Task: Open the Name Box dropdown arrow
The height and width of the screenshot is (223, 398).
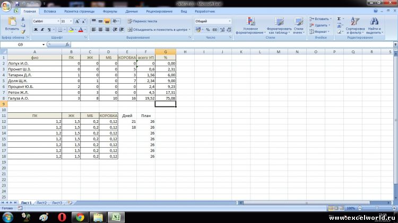Action: [60, 45]
